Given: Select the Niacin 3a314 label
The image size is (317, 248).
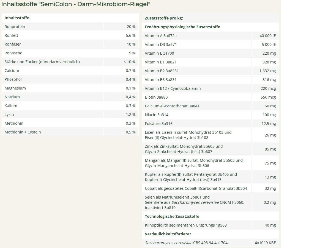Looking at the screenshot, I should pyautogui.click(x=157, y=115).
